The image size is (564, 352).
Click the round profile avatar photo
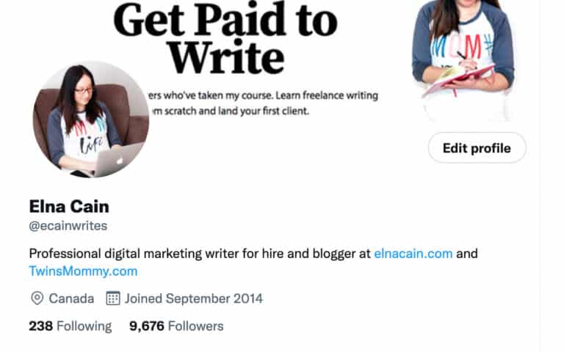(x=91, y=120)
